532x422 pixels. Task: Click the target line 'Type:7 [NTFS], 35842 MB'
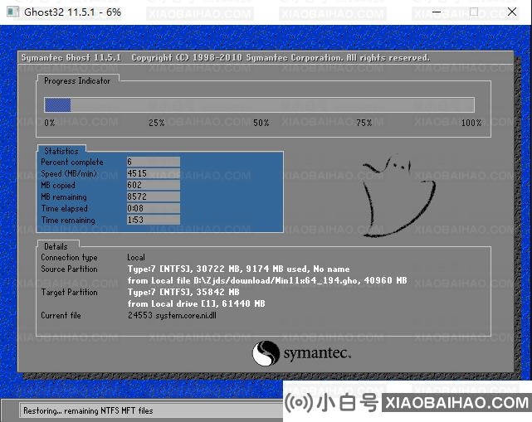[x=183, y=292]
